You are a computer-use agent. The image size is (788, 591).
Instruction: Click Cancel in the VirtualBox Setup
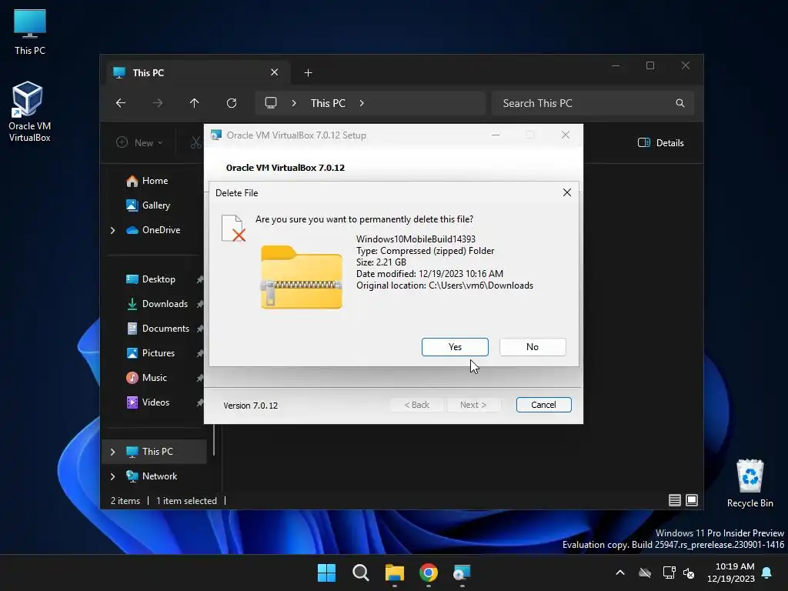(543, 405)
